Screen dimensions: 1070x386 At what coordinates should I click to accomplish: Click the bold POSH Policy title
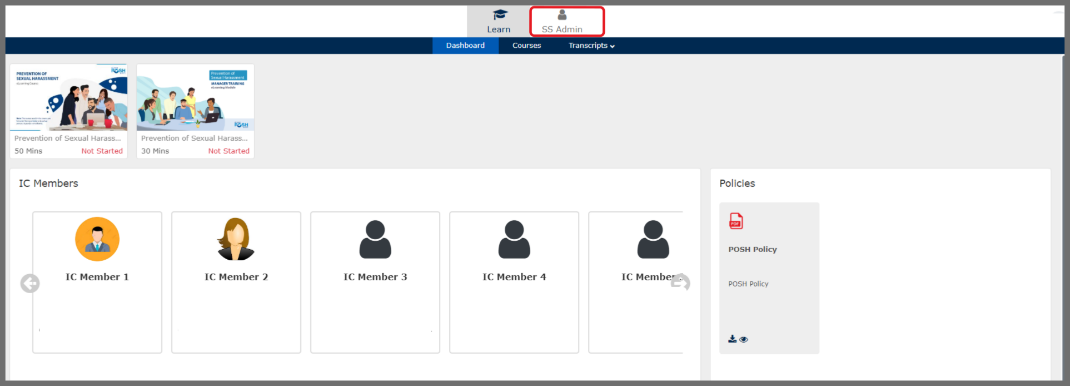click(752, 249)
